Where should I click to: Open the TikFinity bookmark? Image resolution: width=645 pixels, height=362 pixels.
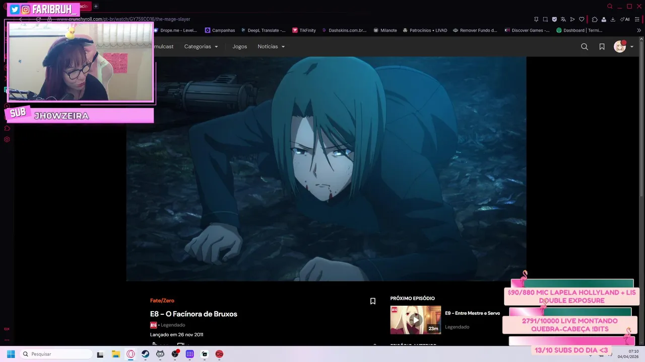(x=304, y=30)
